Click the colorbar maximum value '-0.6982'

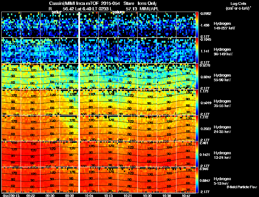(205, 14)
